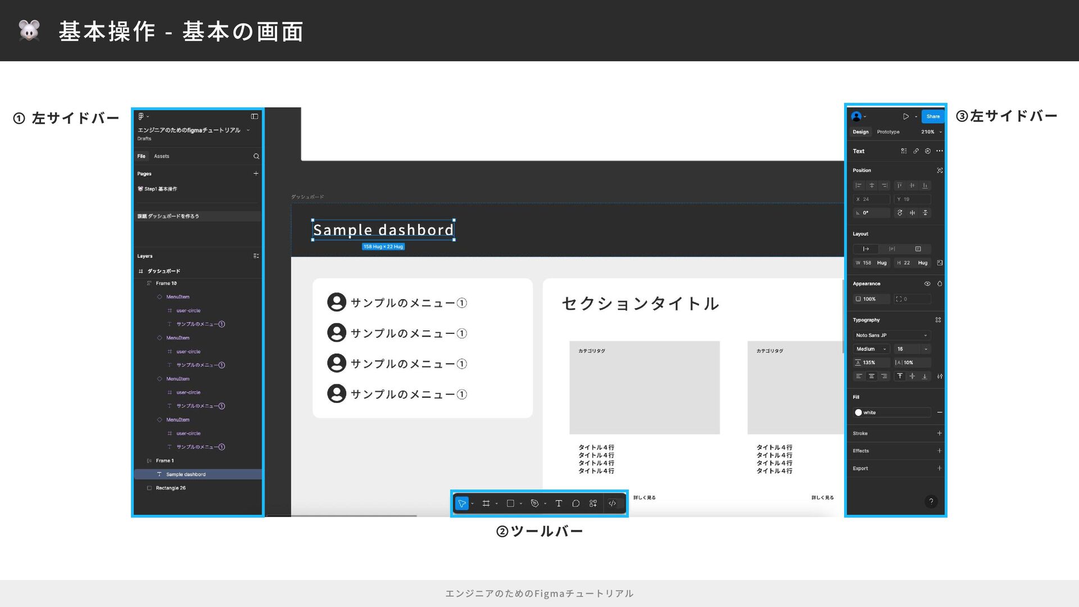
Task: Align selection to bottom edge
Action: (x=925, y=185)
